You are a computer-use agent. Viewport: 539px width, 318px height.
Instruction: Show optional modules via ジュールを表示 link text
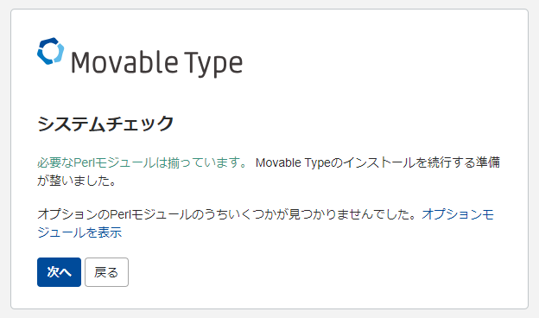(79, 232)
